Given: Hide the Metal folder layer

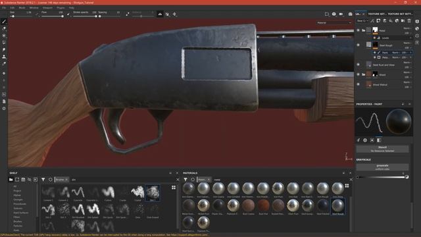Looking at the screenshot, I should pyautogui.click(x=358, y=30).
